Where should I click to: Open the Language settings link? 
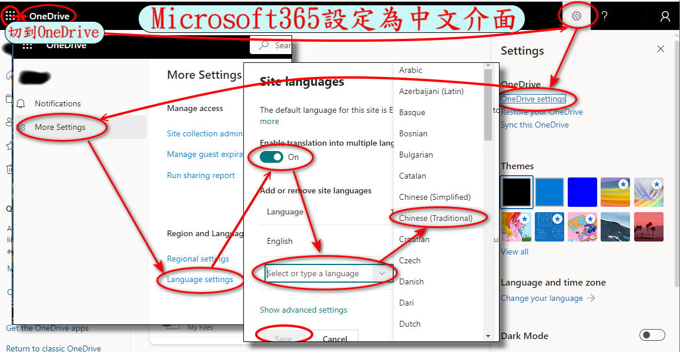click(200, 280)
